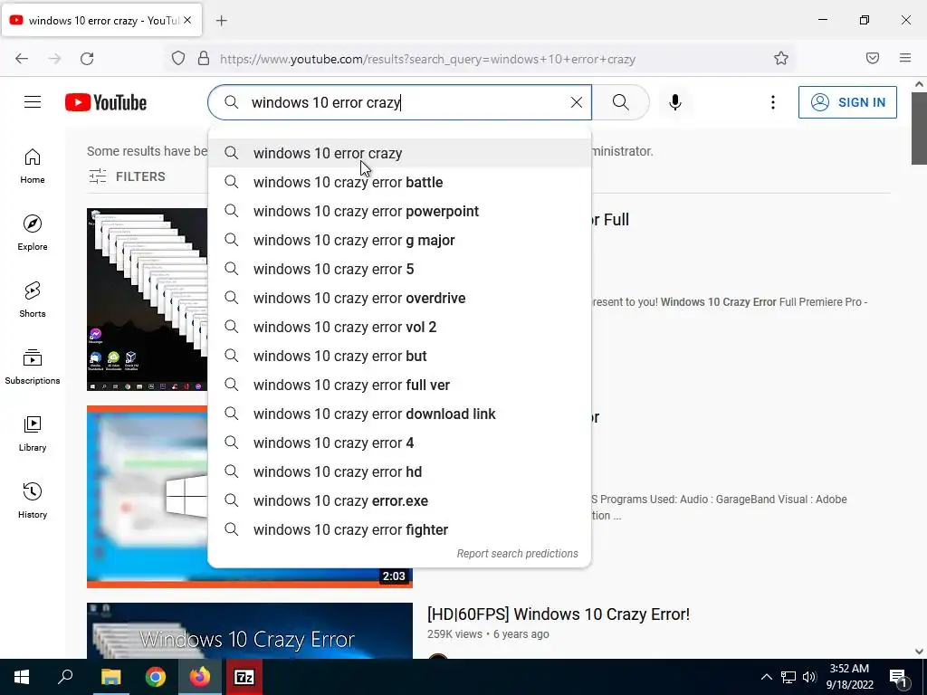Image resolution: width=927 pixels, height=695 pixels.
Task: Start voice search with the microphone
Action: pos(675,102)
